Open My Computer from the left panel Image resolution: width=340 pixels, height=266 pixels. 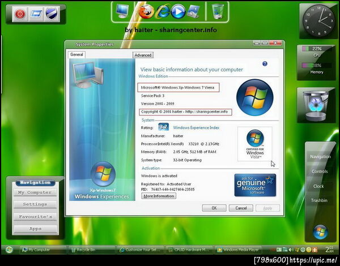pyautogui.click(x=35, y=192)
